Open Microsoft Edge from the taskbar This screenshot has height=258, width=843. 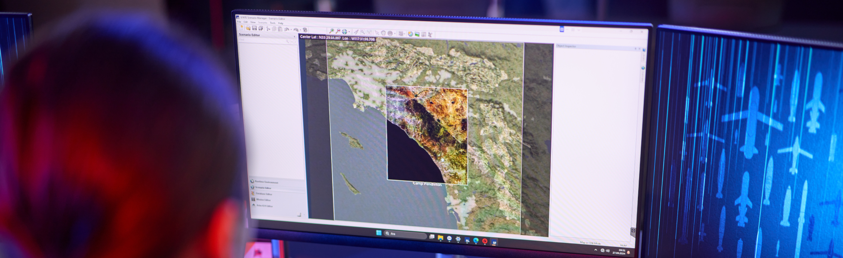coord(476,240)
